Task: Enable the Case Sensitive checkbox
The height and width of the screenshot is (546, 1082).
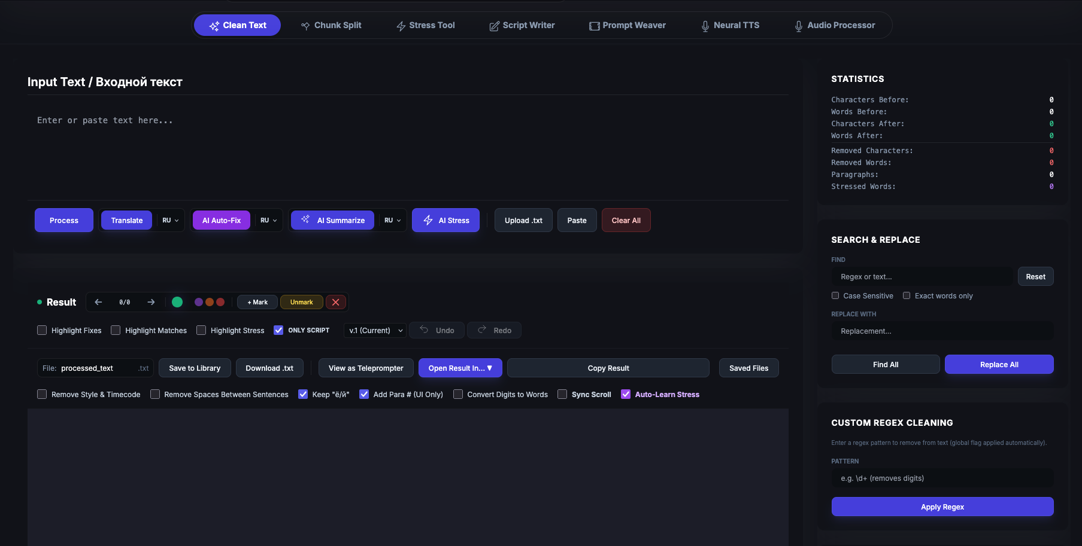Action: coord(835,295)
